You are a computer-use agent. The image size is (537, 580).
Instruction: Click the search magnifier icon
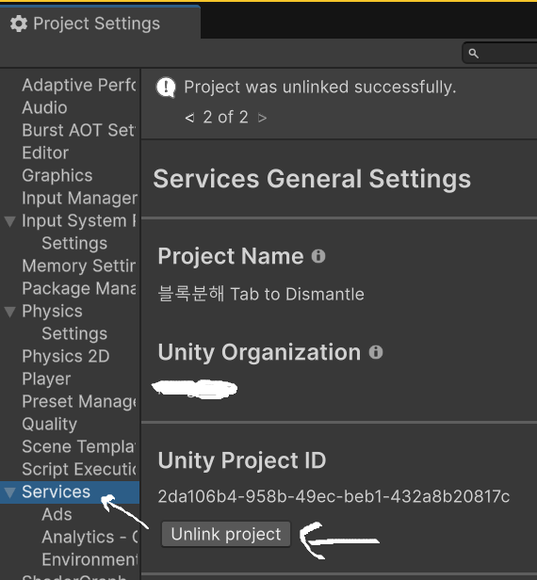[x=473, y=54]
